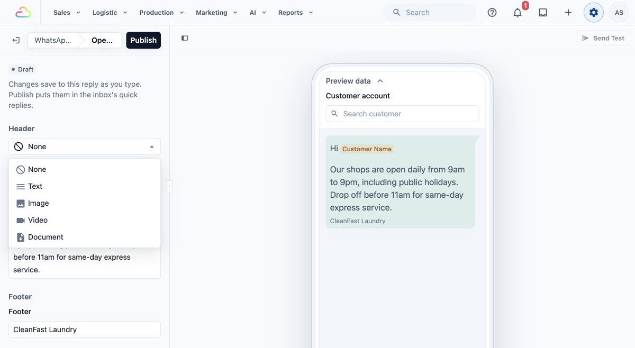Collapse the Header type dropdown
635x348 pixels.
click(x=85, y=146)
